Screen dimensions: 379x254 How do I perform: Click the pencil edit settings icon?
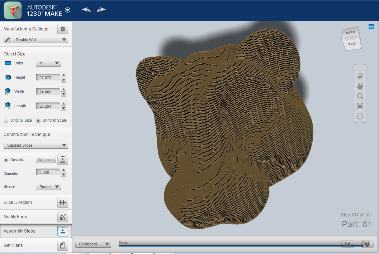(7, 40)
